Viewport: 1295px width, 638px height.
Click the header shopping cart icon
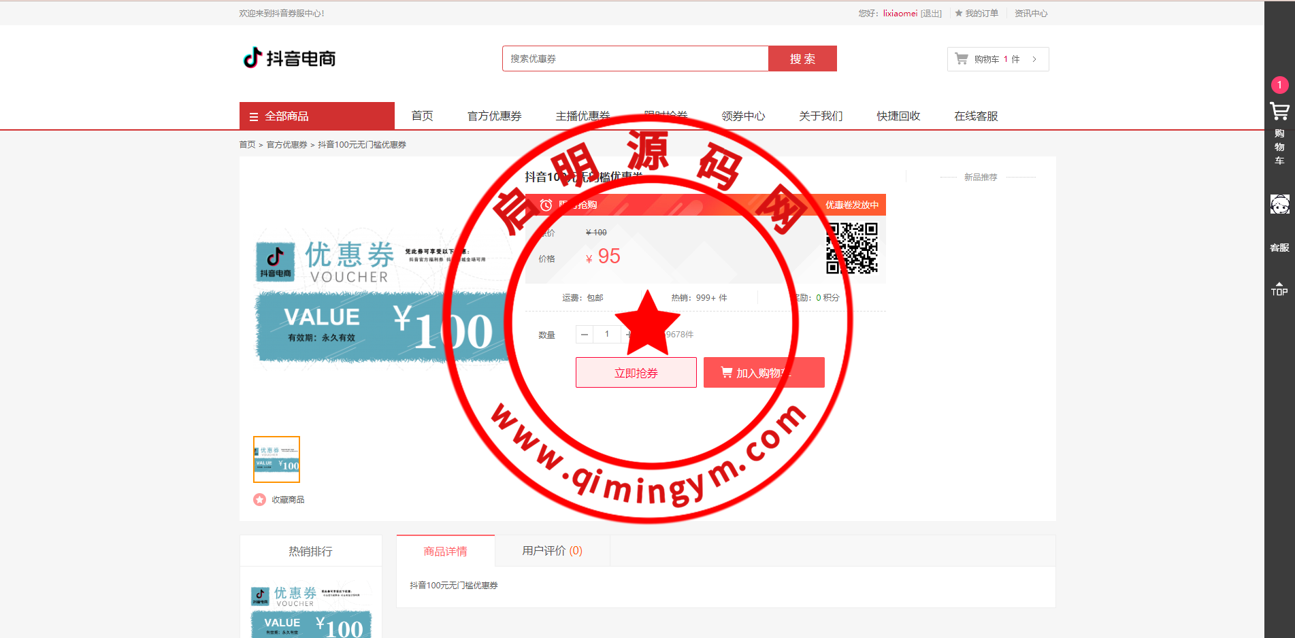[962, 59]
